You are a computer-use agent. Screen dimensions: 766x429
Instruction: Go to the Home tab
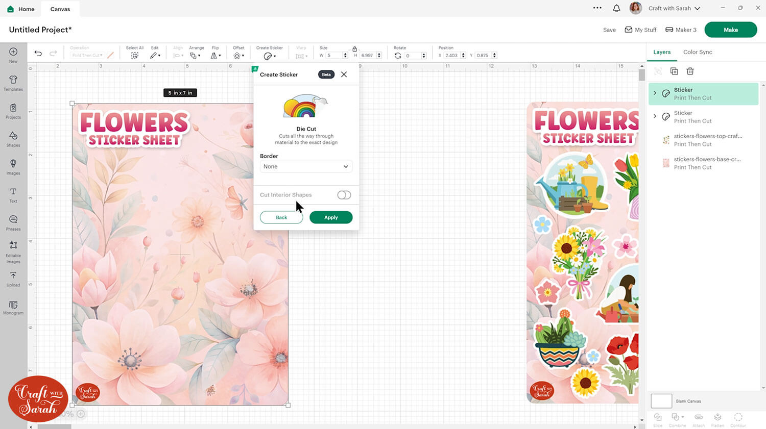(x=21, y=9)
